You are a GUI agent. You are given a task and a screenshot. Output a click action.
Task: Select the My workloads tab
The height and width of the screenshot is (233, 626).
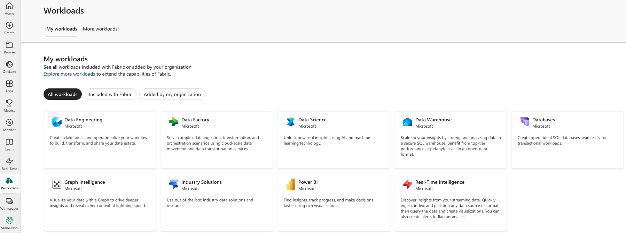(x=62, y=29)
